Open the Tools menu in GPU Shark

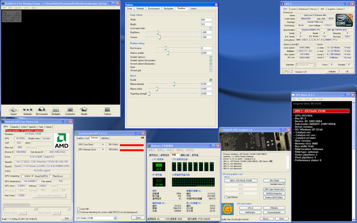tap(307, 99)
